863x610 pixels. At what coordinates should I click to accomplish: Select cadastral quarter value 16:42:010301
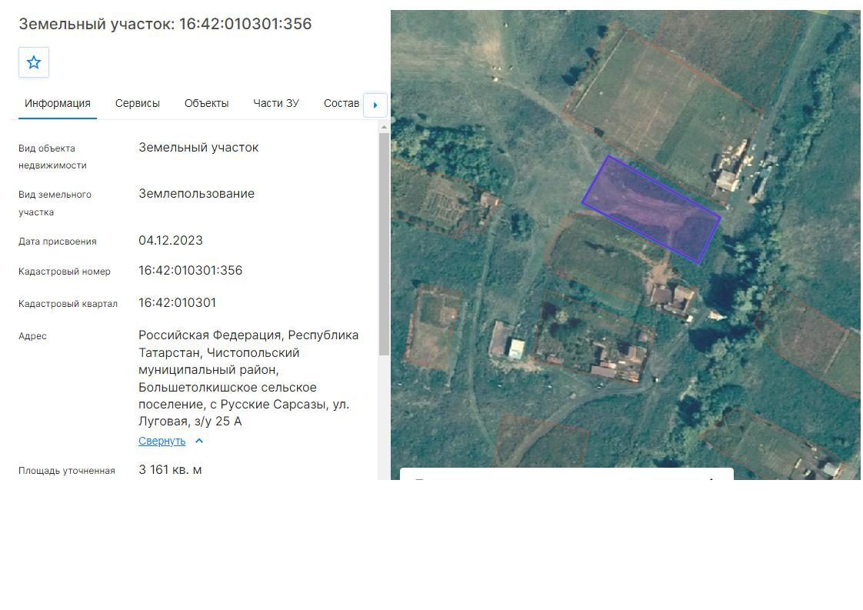pyautogui.click(x=177, y=303)
